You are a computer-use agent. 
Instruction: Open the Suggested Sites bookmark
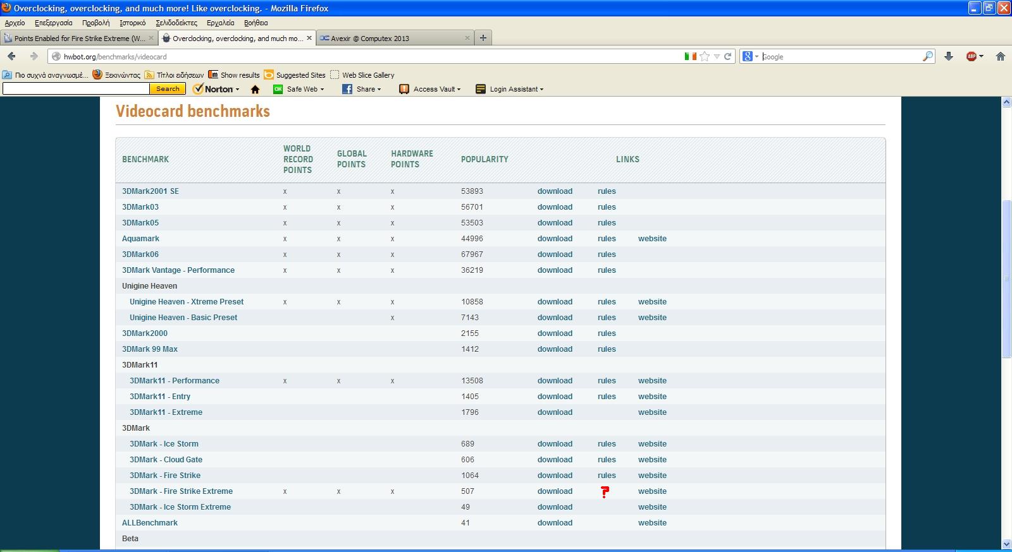295,75
